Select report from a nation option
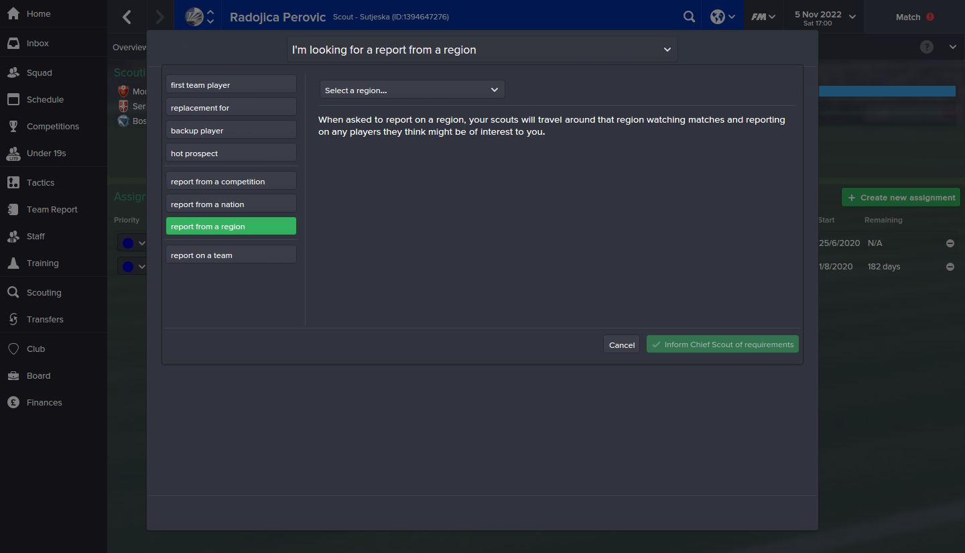This screenshot has height=553, width=965. click(x=231, y=204)
